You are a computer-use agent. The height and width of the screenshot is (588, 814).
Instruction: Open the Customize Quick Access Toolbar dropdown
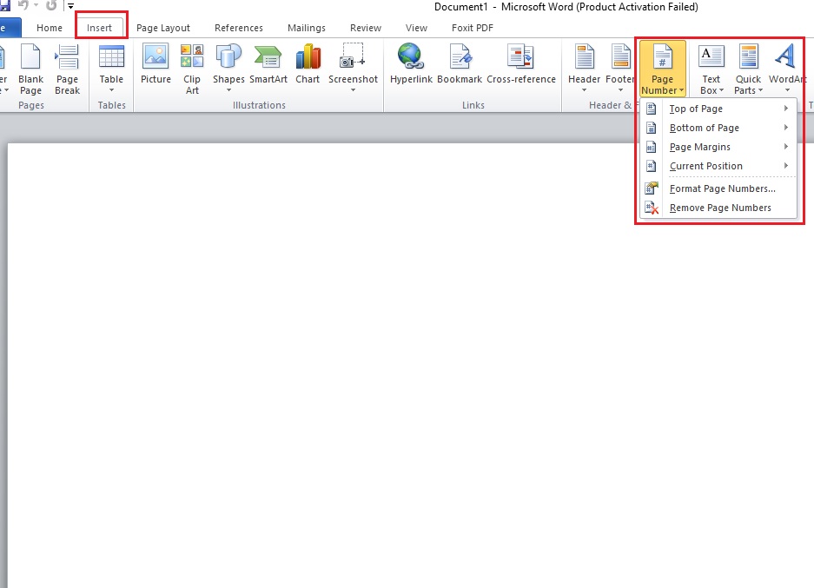pyautogui.click(x=70, y=6)
